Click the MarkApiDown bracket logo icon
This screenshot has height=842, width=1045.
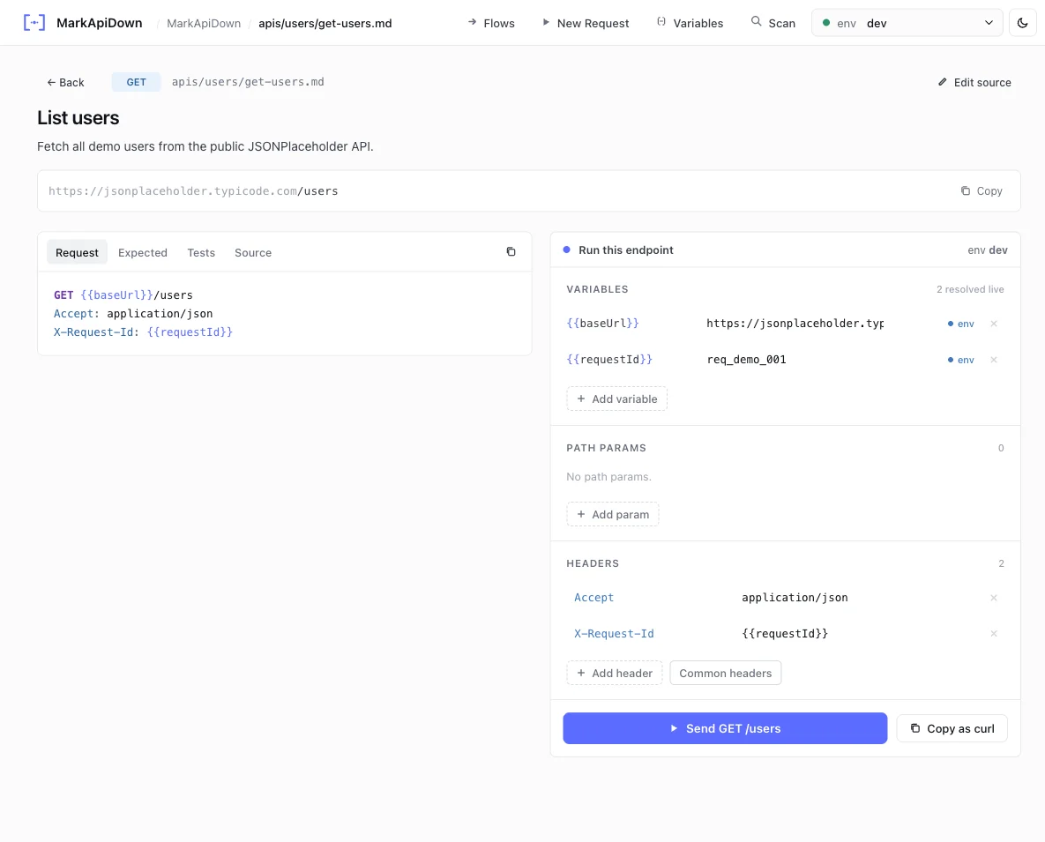point(34,23)
